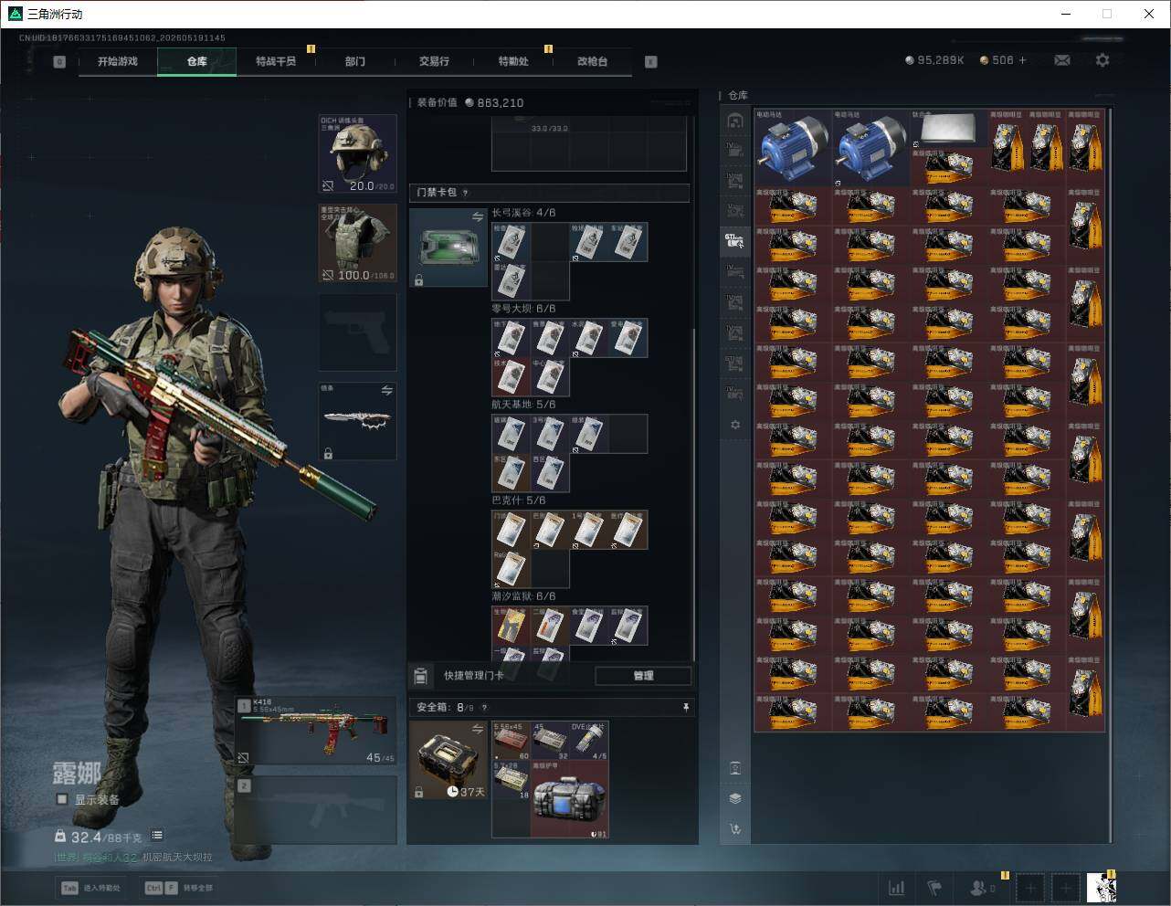Click the 管理 keycard button

643,675
